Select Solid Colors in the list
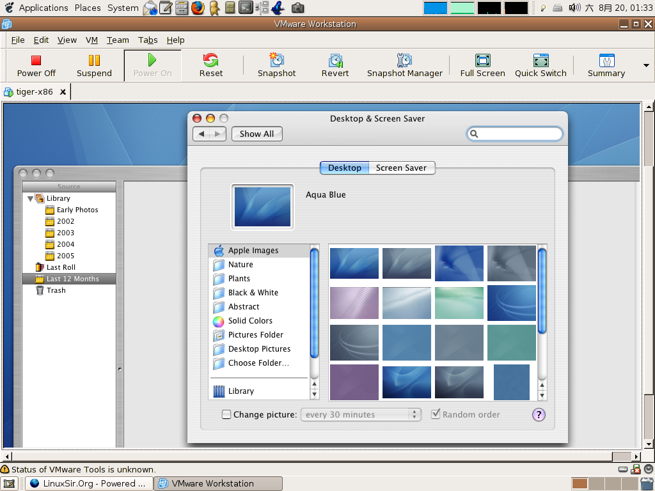 260,321
